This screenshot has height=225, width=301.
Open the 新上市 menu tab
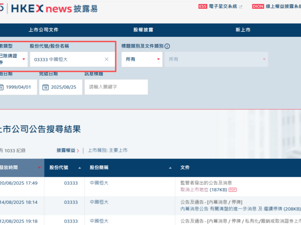(243, 30)
